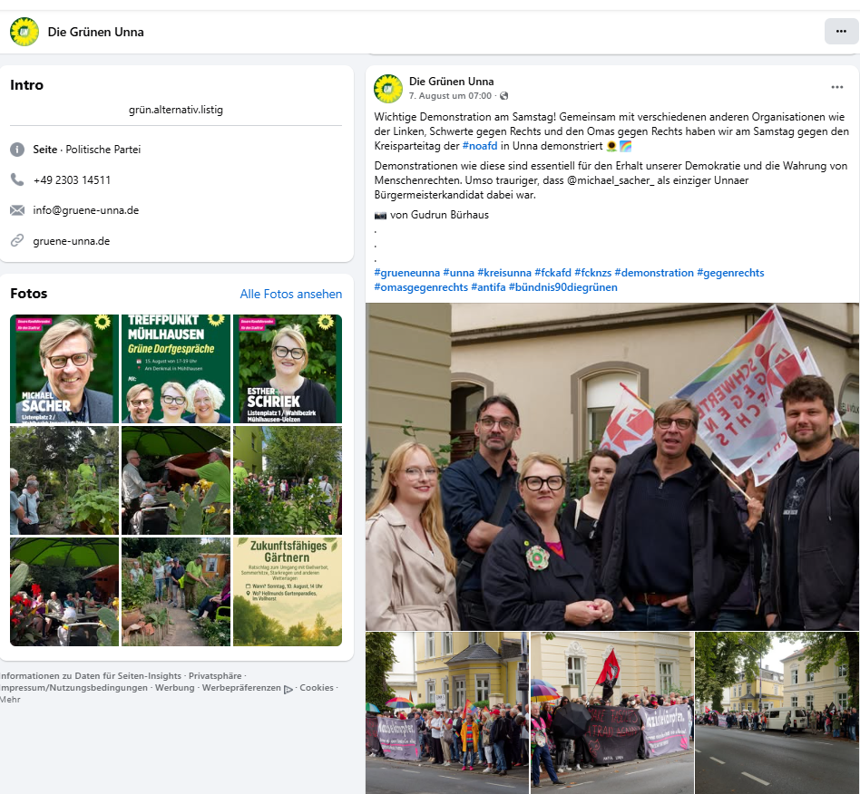
Task: Open the Michael Sacher photo thumbnail
Action: 64,369
